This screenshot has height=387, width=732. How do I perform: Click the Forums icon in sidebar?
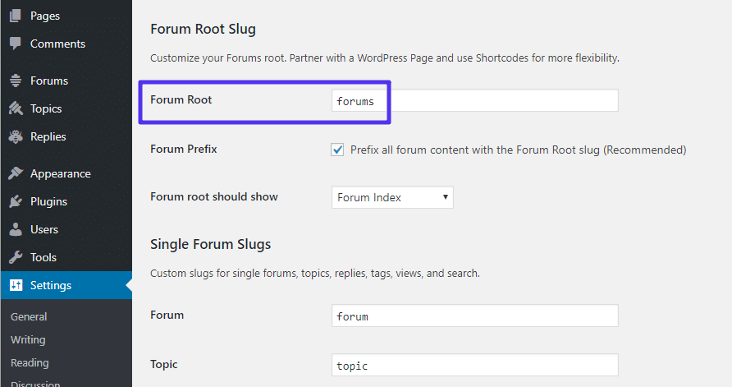point(16,81)
